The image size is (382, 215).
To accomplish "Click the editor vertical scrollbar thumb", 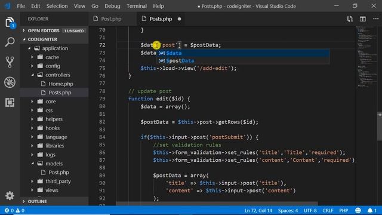I will point(380,126).
